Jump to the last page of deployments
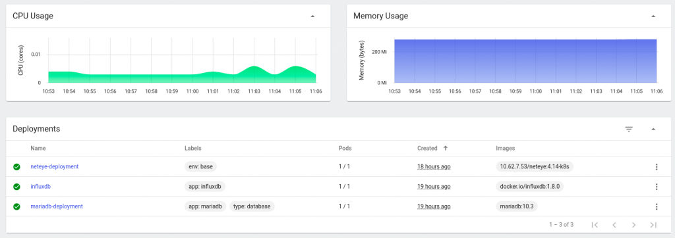 point(653,225)
